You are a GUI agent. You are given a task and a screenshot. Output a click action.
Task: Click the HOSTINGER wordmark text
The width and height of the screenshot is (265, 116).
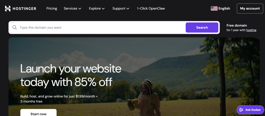click(x=24, y=8)
